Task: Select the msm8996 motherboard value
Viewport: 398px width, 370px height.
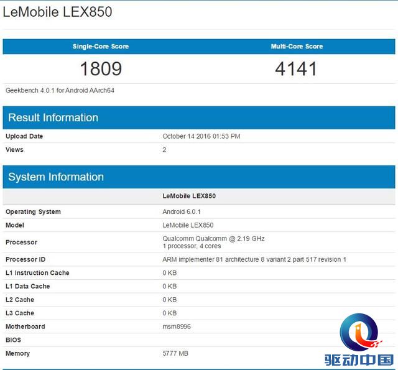Action: pos(177,326)
